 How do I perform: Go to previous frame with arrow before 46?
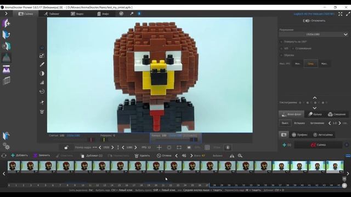pyautogui.click(x=177, y=155)
